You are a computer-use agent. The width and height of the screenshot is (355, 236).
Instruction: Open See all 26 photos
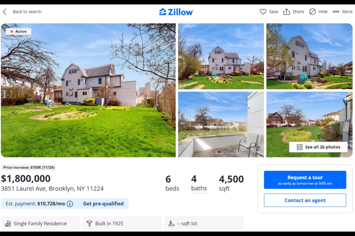[318, 147]
